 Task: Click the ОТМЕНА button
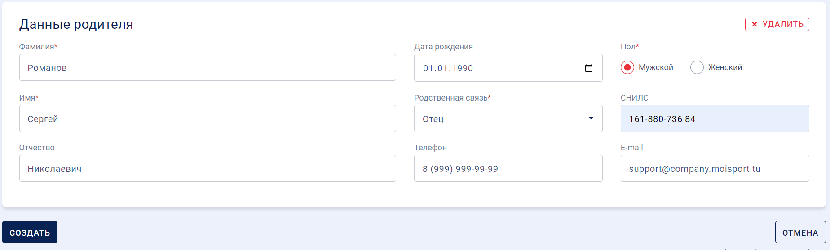(800, 232)
